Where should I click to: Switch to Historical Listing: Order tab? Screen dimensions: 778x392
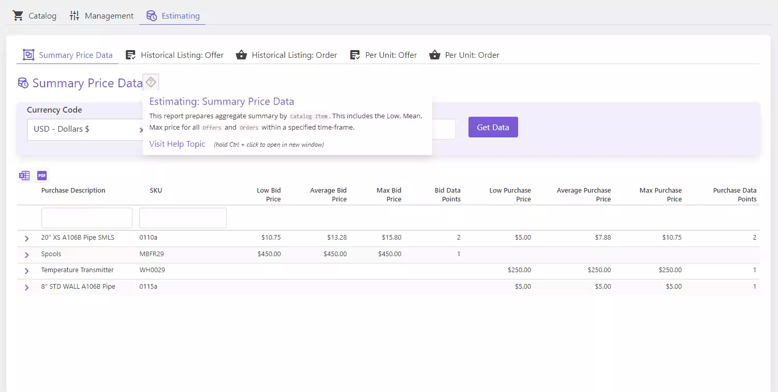286,55
